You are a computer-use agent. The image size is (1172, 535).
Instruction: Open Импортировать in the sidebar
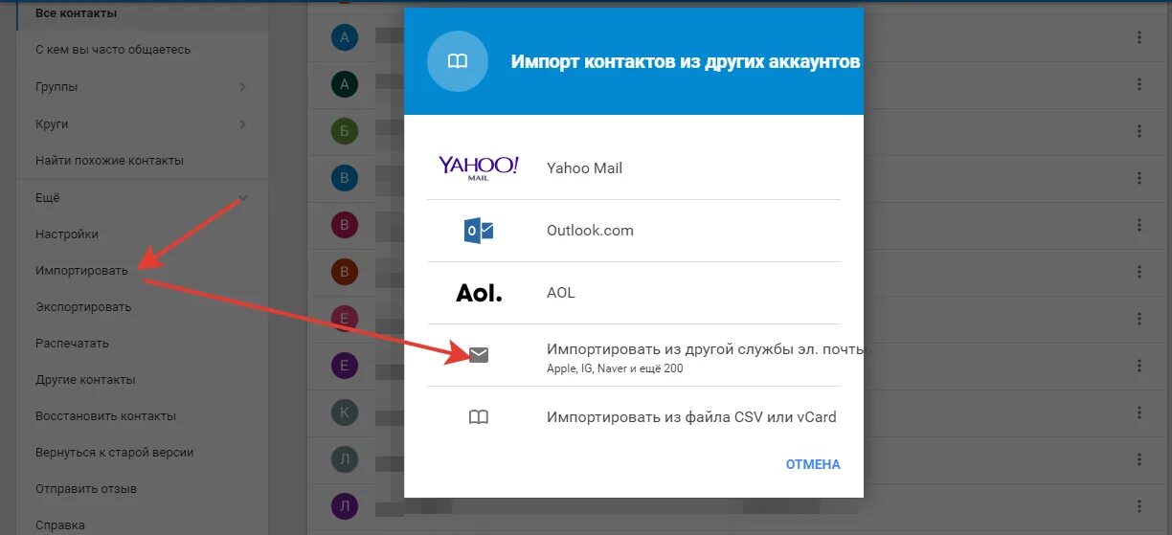pyautogui.click(x=81, y=271)
